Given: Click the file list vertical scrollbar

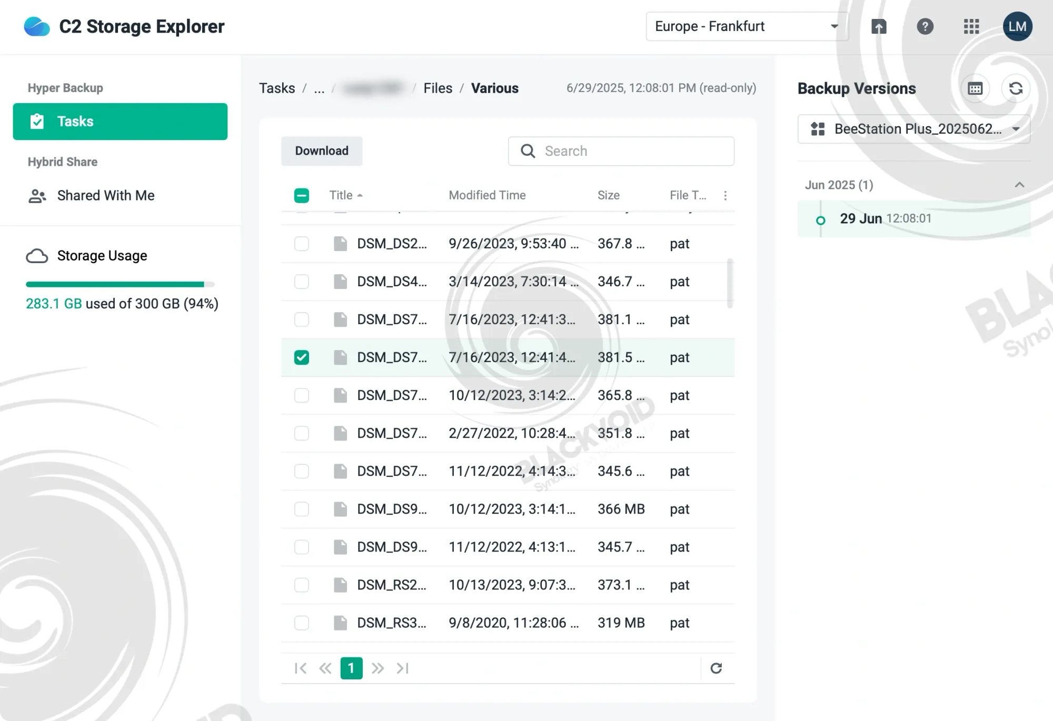Looking at the screenshot, I should click(x=730, y=283).
